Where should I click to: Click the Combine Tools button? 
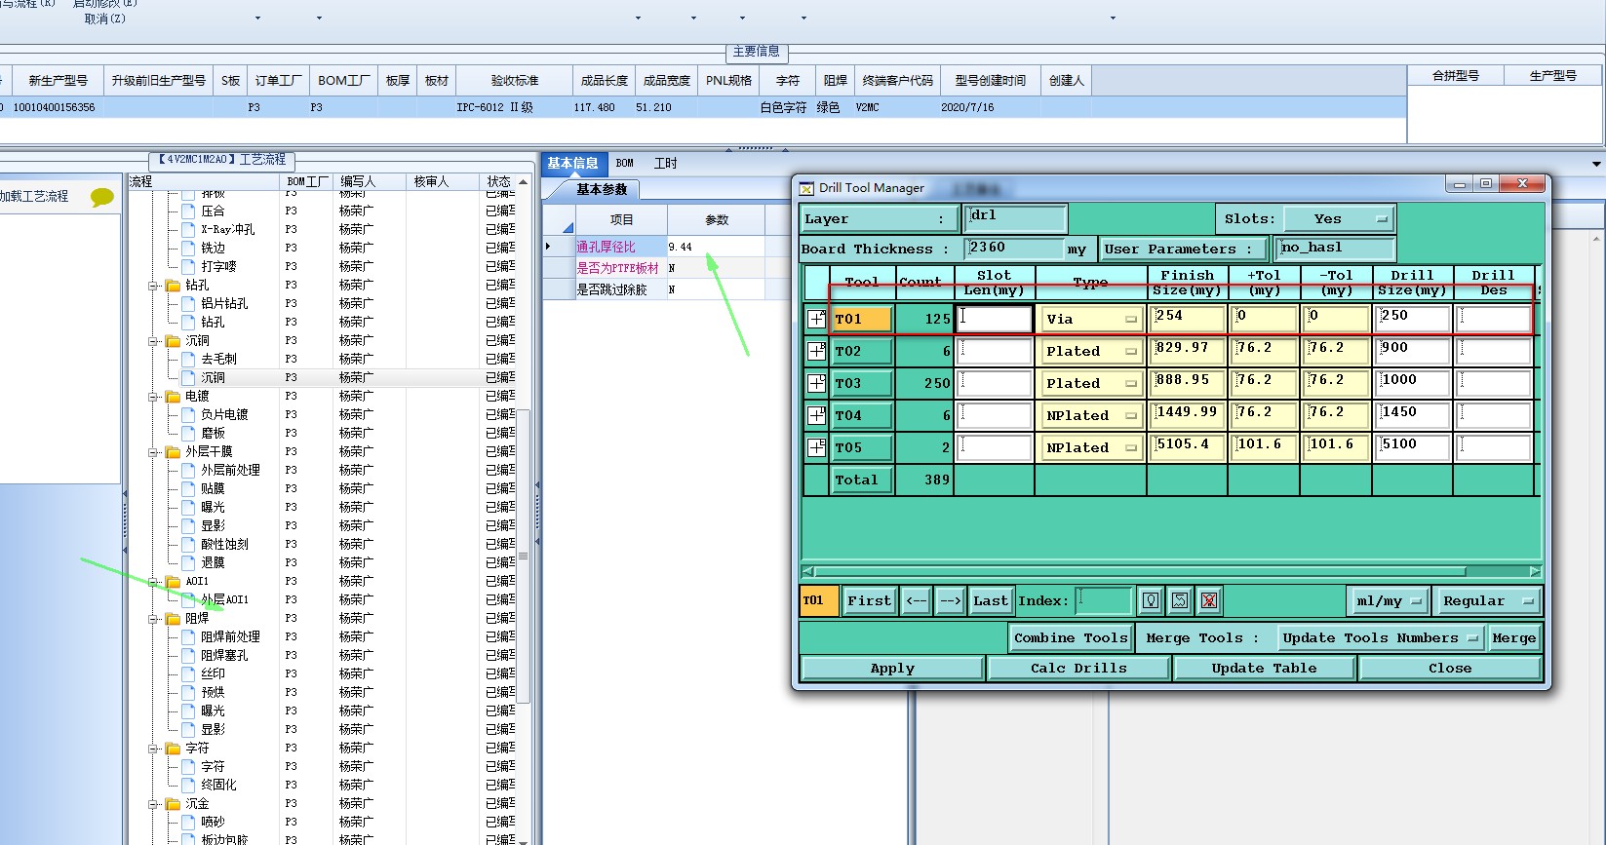[1071, 638]
